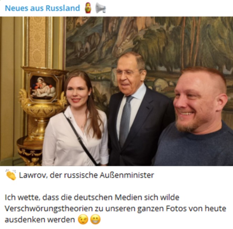This screenshot has height=229, width=233.
Task: Click the grimacing face emoji at end
Action: pyautogui.click(x=96, y=219)
